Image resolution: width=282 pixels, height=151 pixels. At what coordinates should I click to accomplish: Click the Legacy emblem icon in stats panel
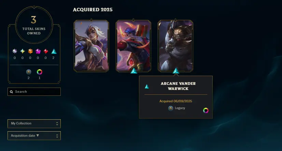coord(29,72)
